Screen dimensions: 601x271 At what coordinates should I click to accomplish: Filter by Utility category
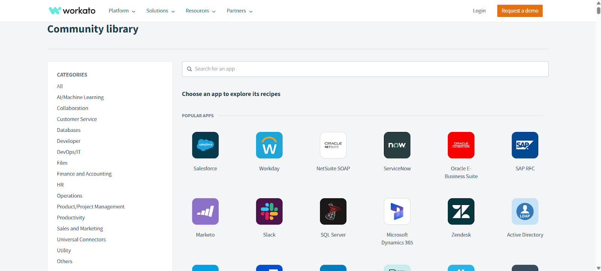click(x=64, y=250)
